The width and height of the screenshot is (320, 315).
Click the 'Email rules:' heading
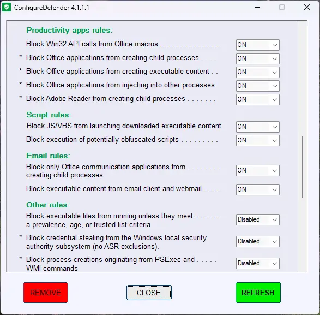coord(48,156)
